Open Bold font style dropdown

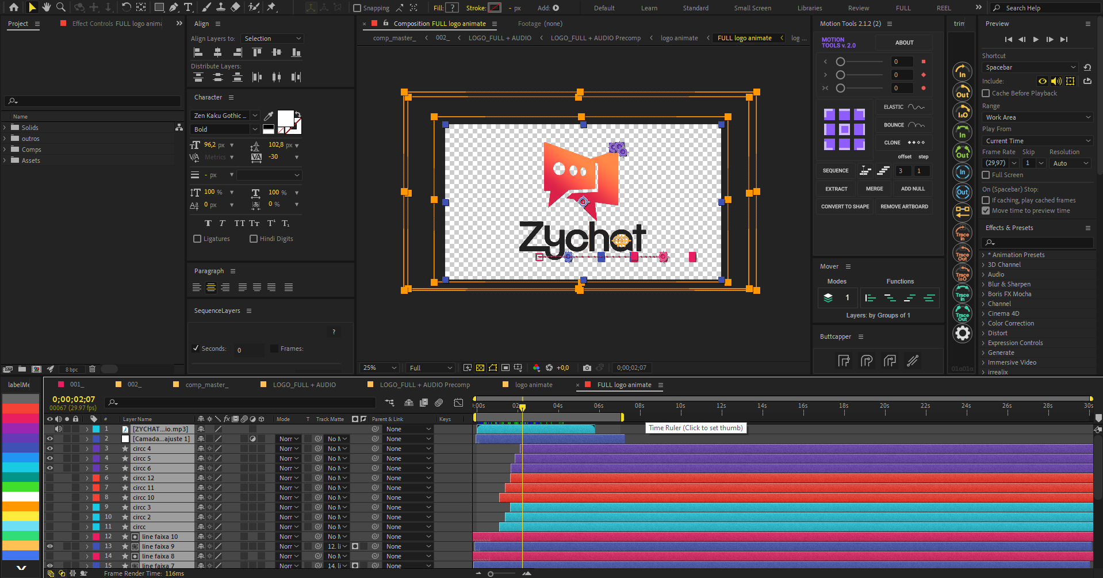(225, 129)
